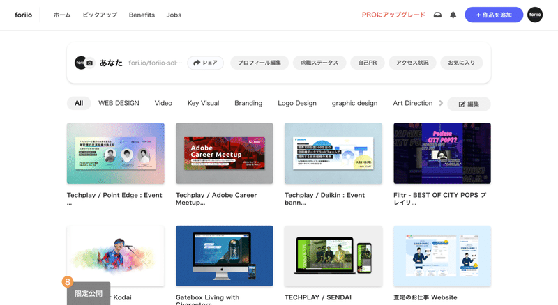Open TECHPLAY / SENDAI thumbnail
The image size is (558, 305).
(333, 256)
